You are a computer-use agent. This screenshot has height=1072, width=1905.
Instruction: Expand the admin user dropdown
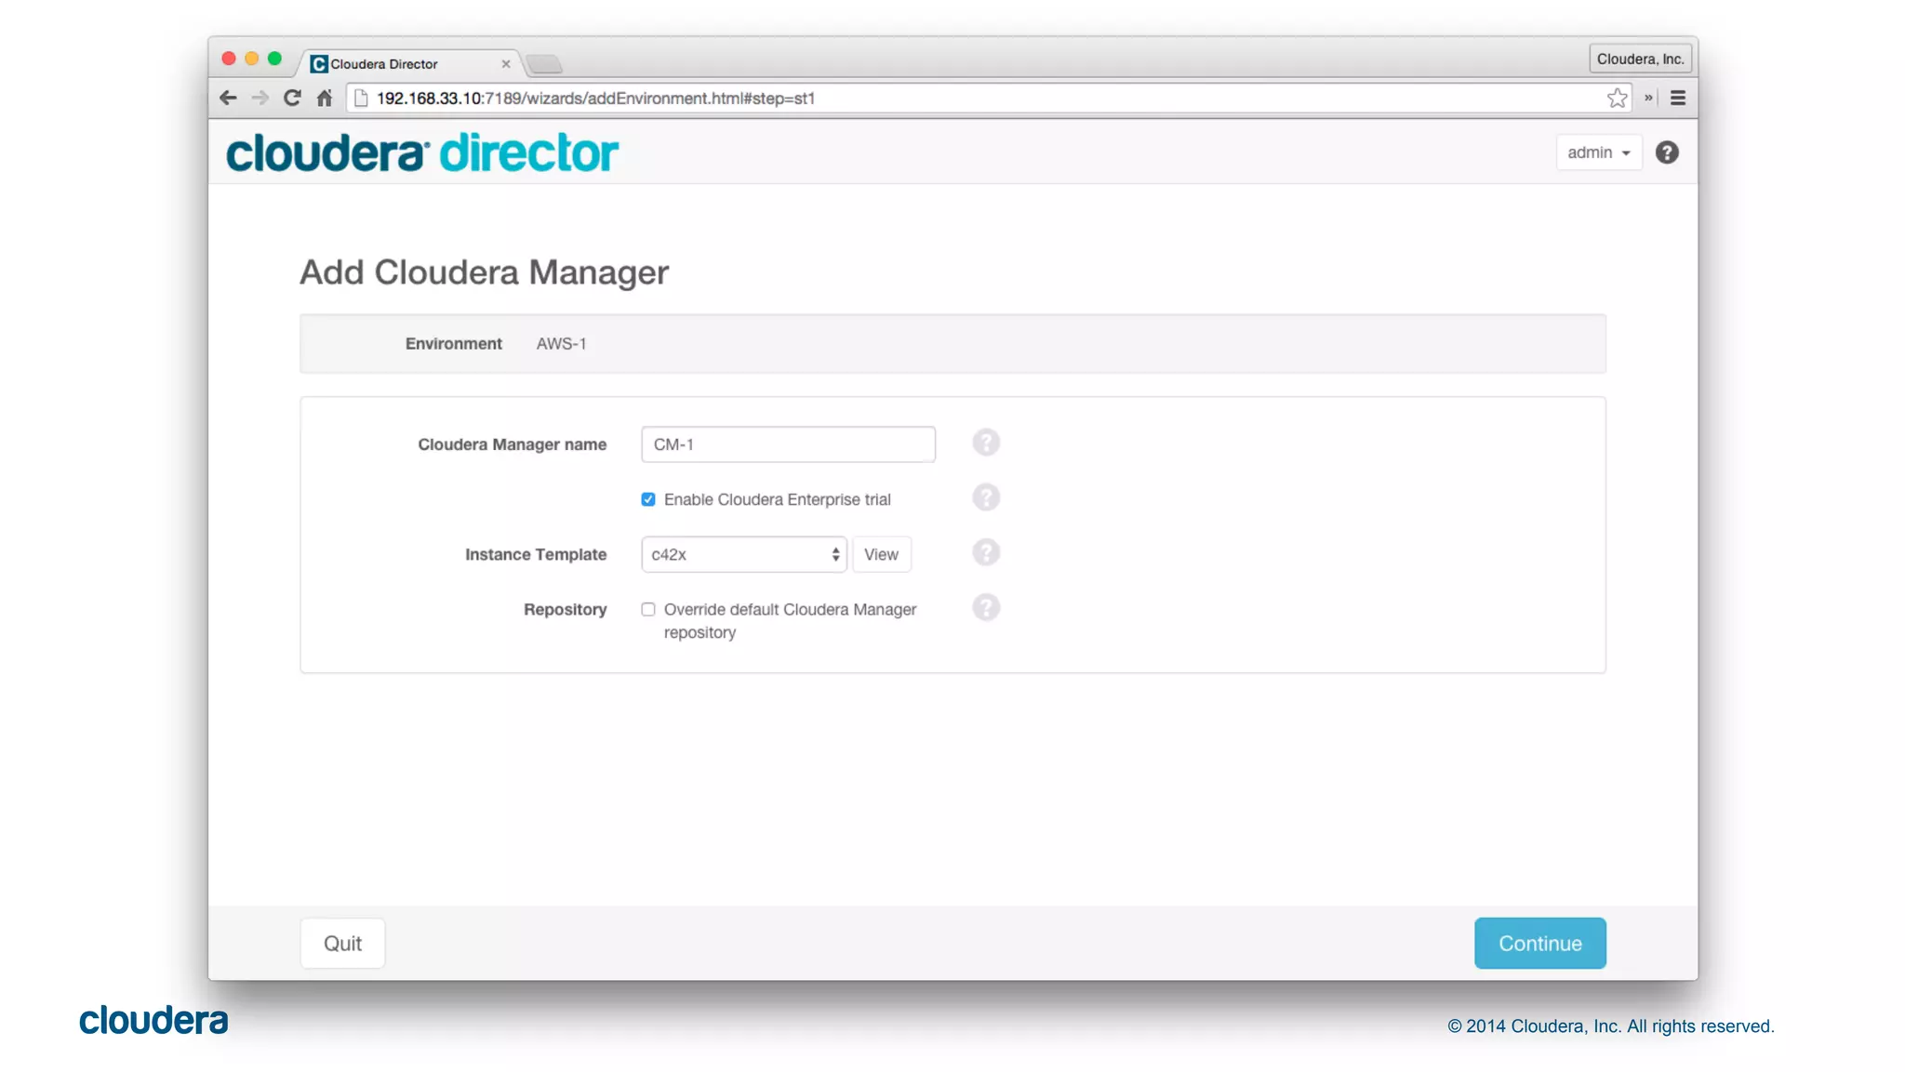click(x=1599, y=152)
